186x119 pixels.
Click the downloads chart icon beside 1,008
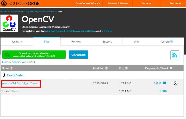[x=164, y=83]
